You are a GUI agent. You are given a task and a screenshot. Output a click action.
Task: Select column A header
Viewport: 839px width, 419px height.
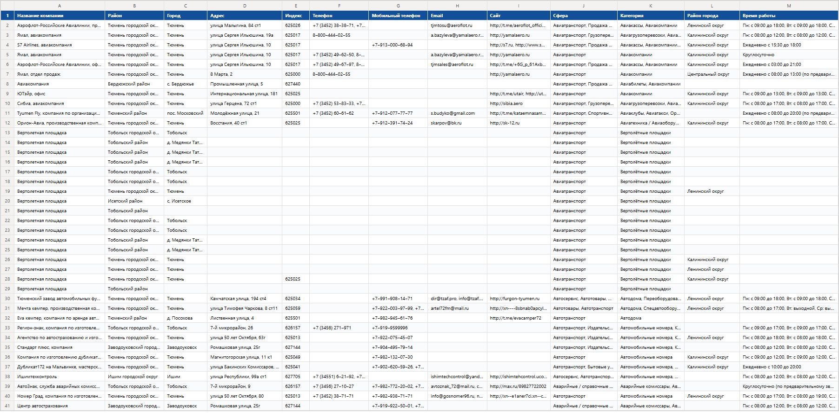60,6
